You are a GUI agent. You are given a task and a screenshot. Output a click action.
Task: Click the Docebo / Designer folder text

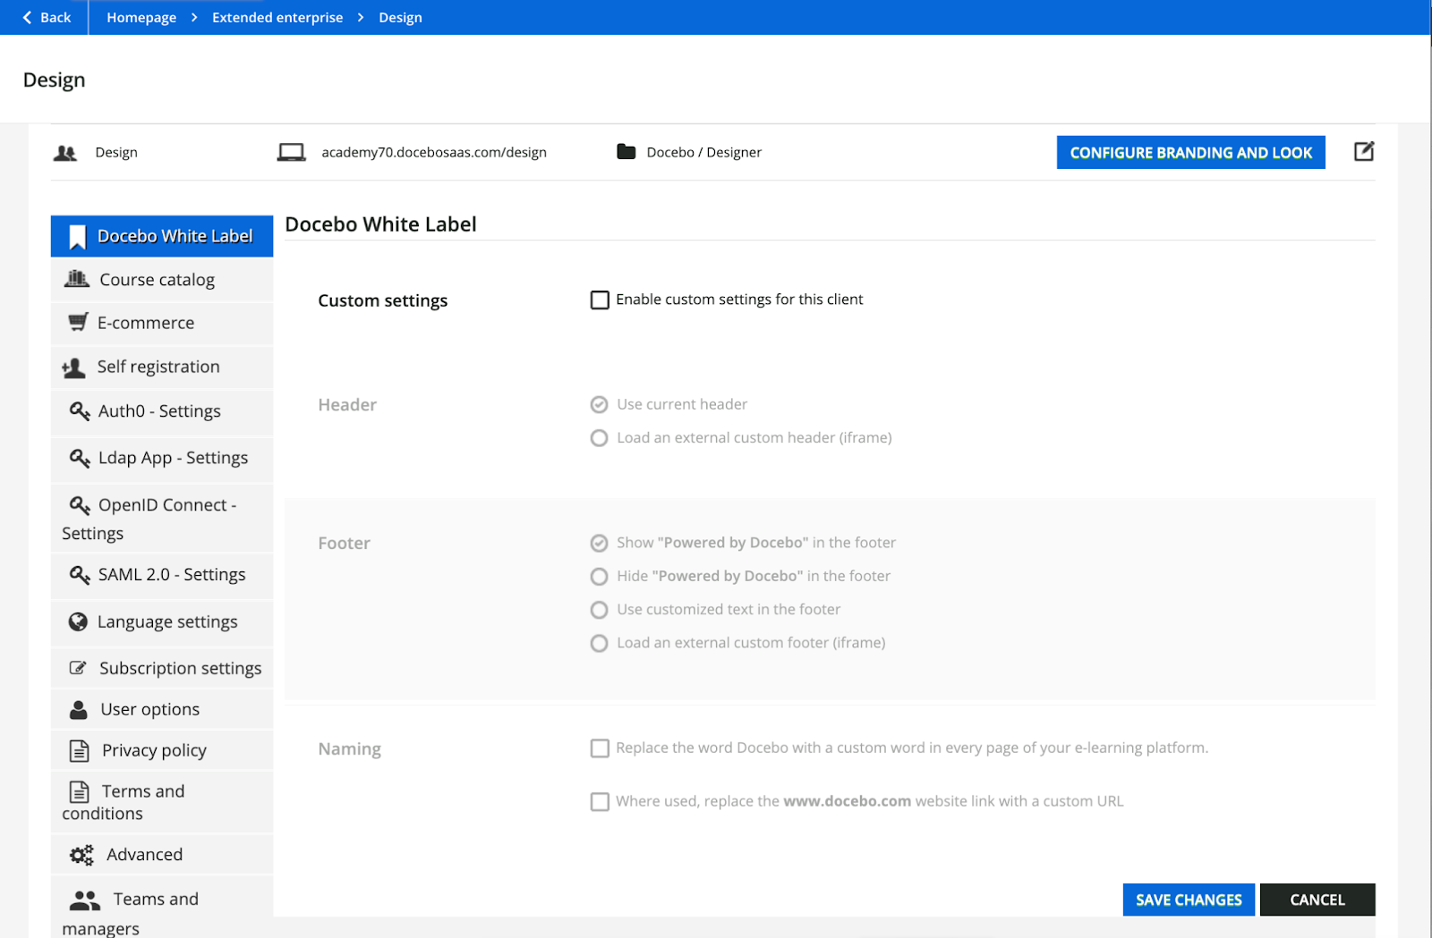pos(704,152)
